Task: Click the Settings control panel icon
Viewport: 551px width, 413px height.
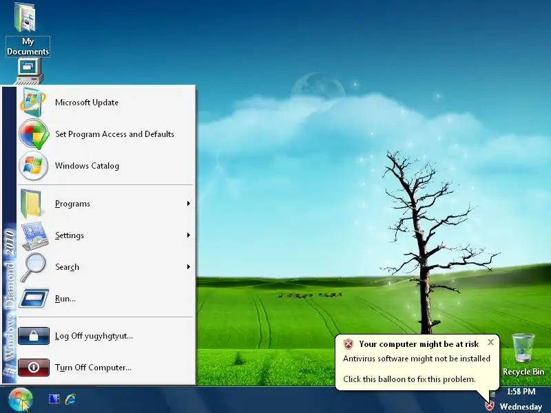Action: pos(34,235)
